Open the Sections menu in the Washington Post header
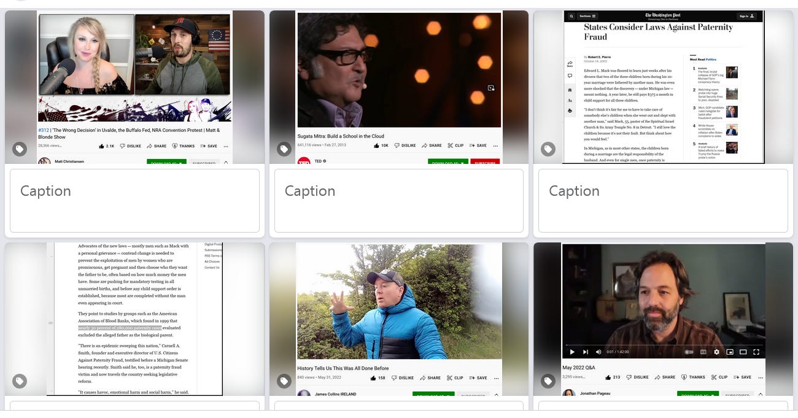 click(587, 16)
